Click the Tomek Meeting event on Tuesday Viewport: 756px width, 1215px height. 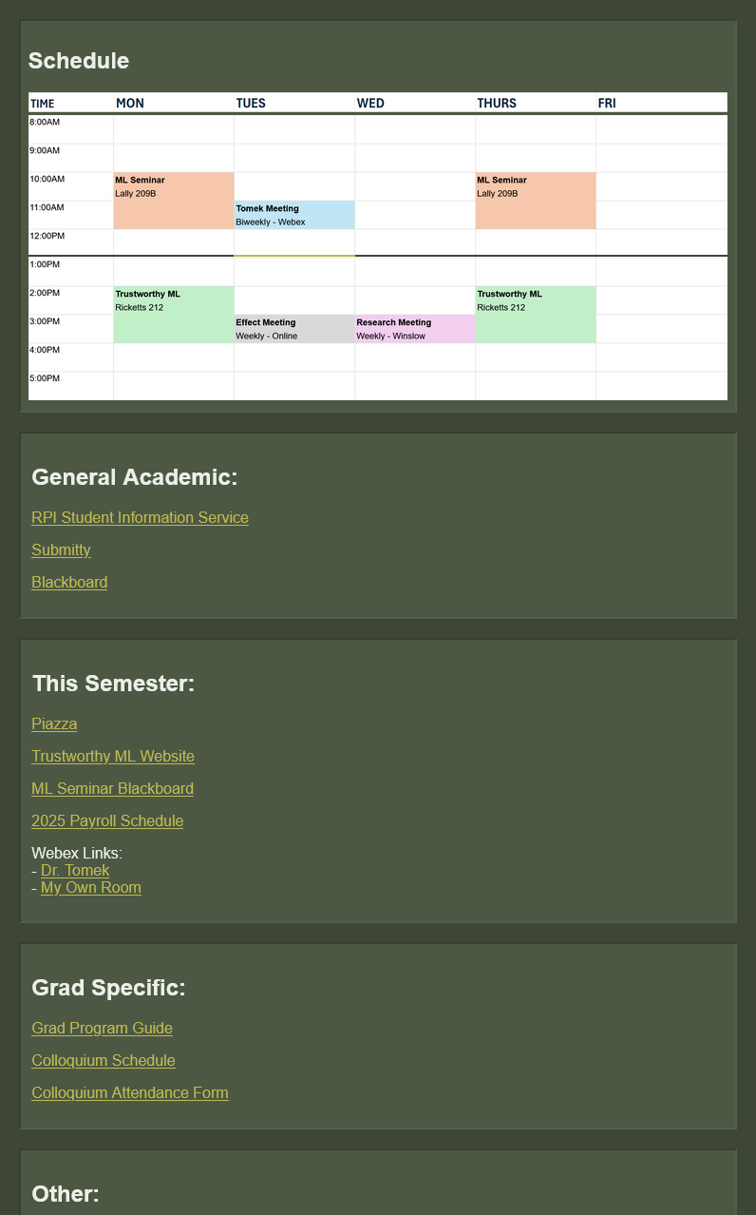pos(294,215)
